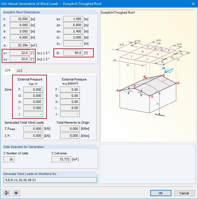The height and width of the screenshot is (199, 198).
Task: Click the α2 angle field
Action: click(x=20, y=59)
